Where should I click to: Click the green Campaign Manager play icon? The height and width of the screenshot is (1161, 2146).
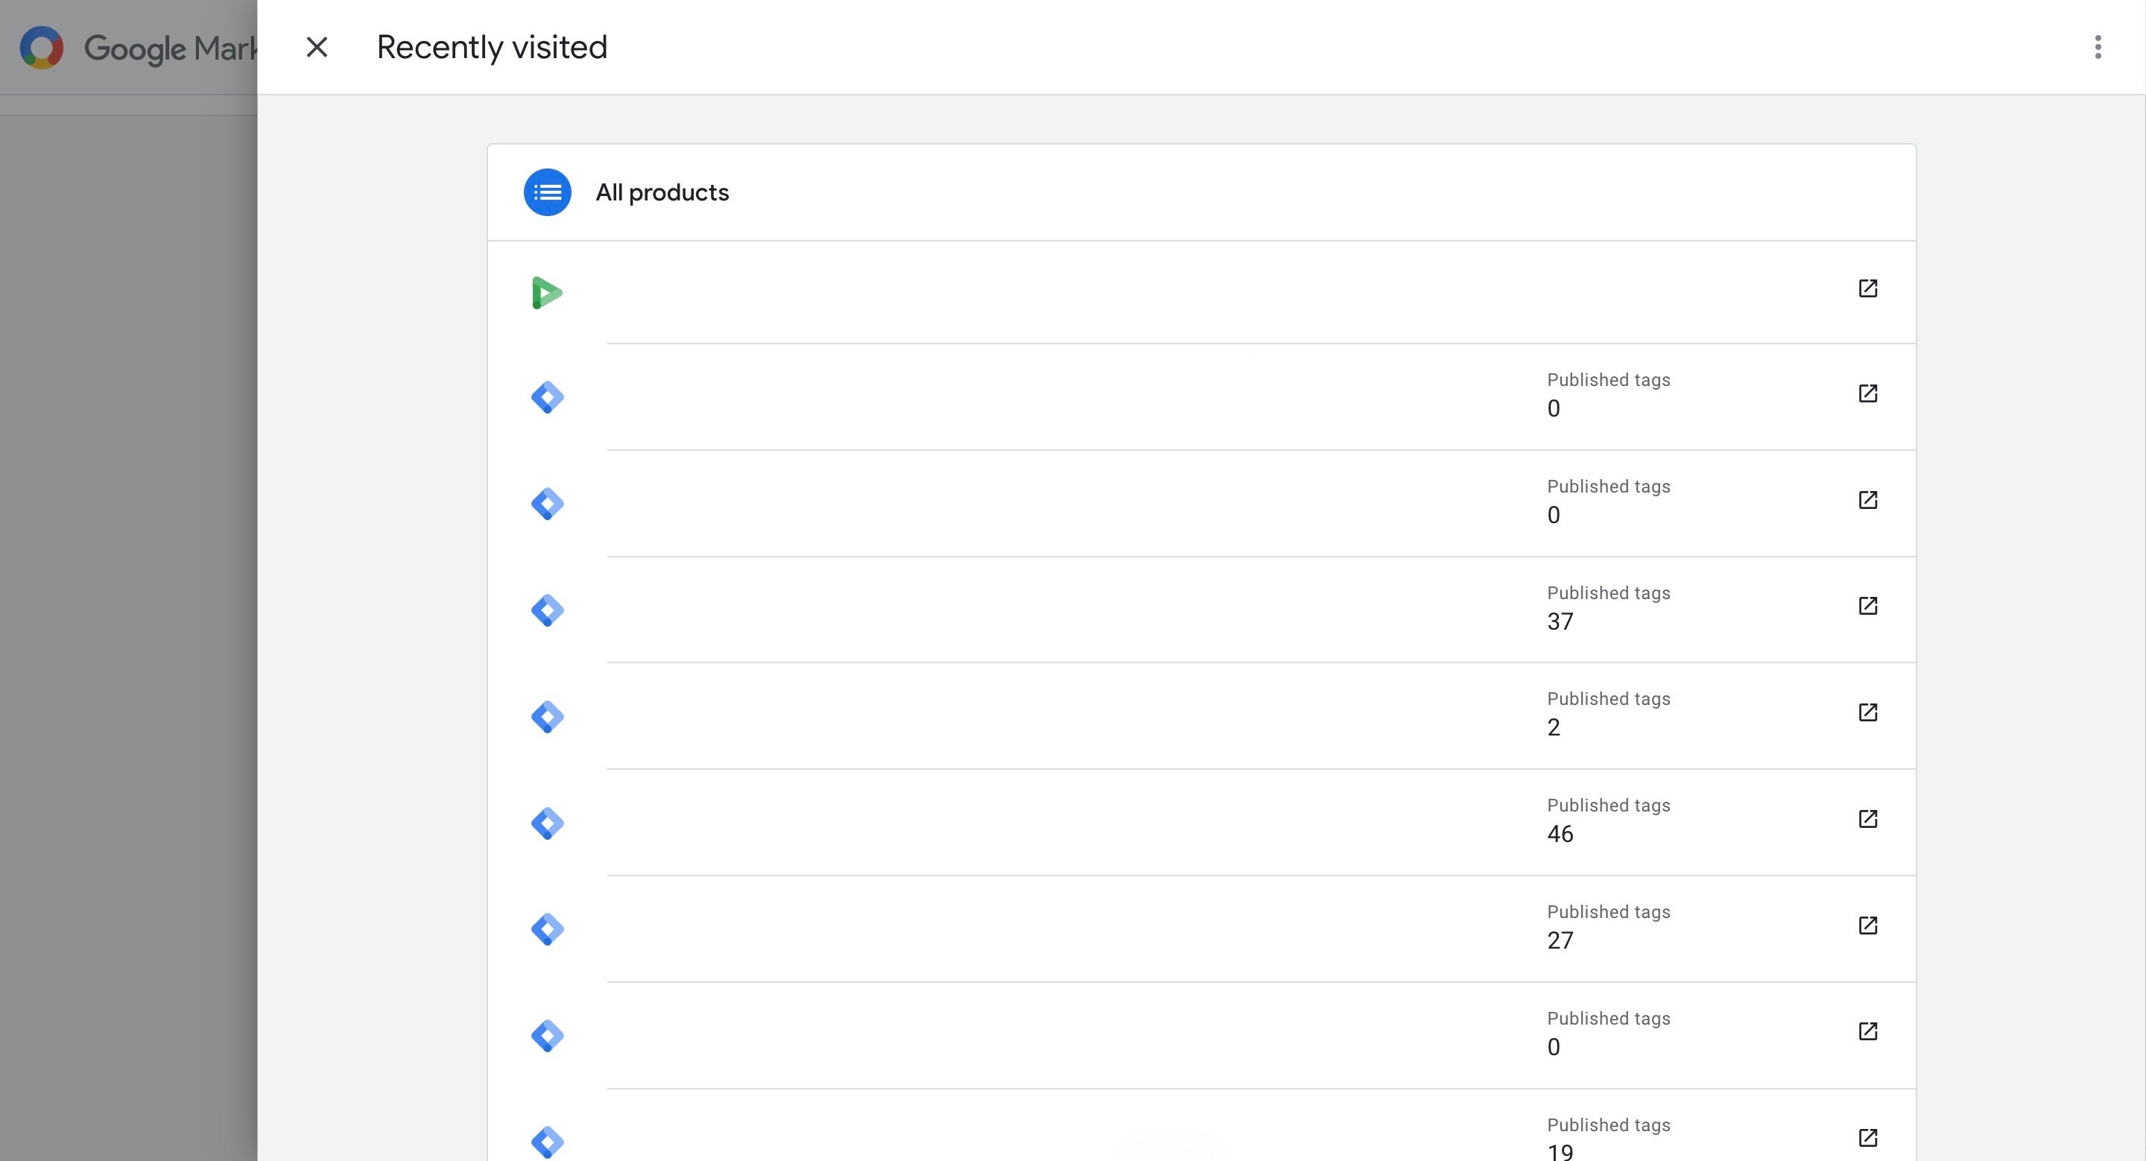pos(548,292)
